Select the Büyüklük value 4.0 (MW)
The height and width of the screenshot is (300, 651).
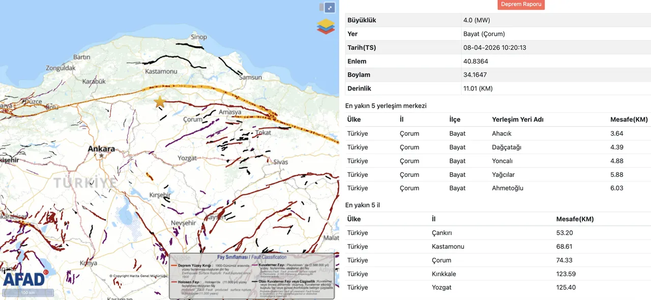476,20
